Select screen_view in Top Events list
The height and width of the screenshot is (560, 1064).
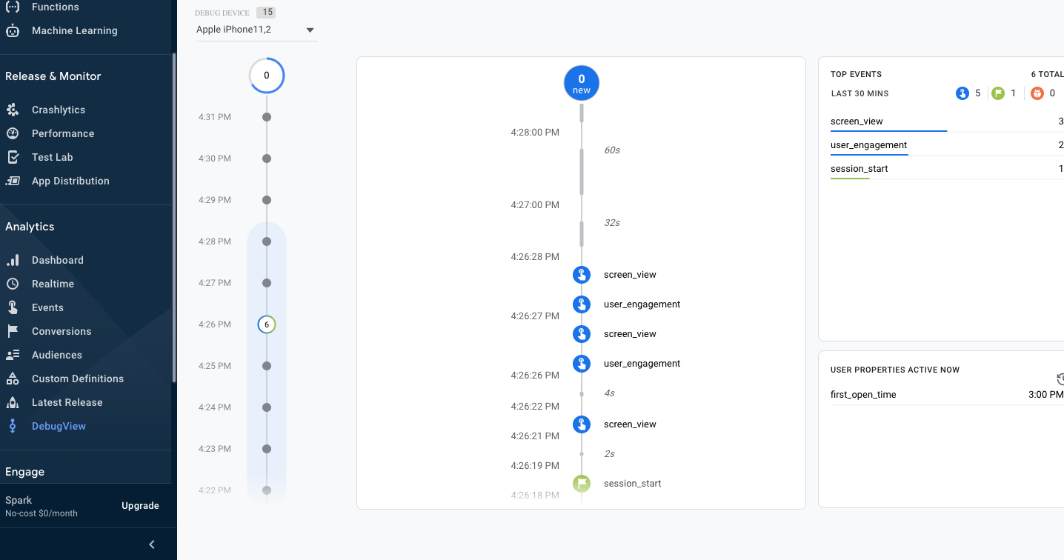(x=857, y=121)
